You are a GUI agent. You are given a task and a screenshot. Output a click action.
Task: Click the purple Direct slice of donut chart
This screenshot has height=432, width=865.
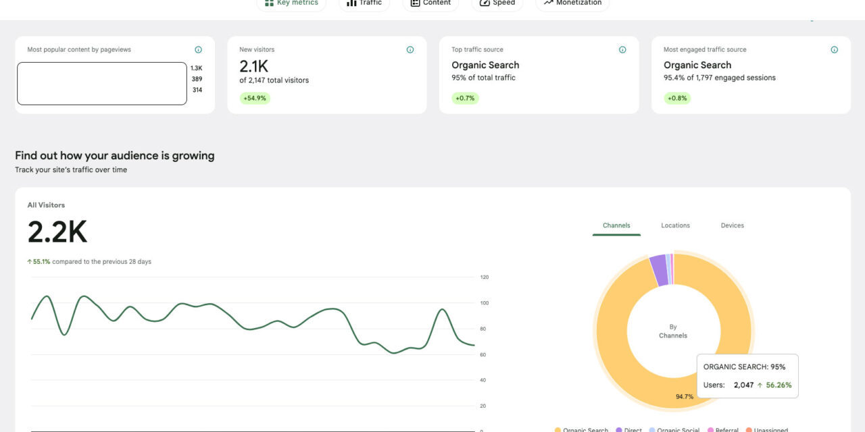coord(658,270)
